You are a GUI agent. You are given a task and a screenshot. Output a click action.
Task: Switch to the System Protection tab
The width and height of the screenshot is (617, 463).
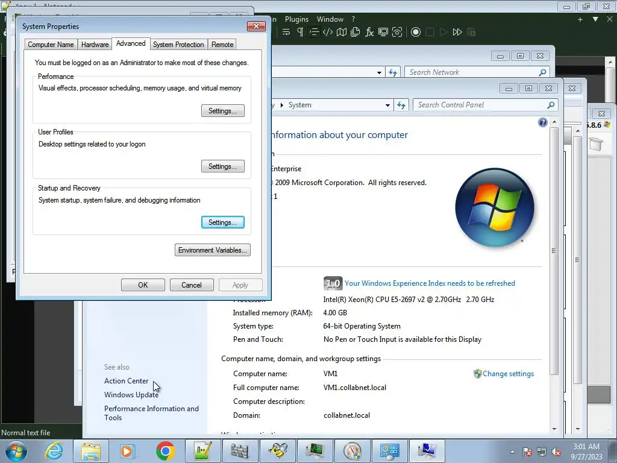[178, 45]
